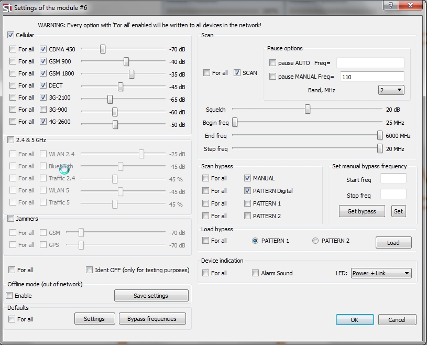Image resolution: width=427 pixels, height=345 pixels.
Task: Check For all in Load bypass
Action: [x=205, y=240]
